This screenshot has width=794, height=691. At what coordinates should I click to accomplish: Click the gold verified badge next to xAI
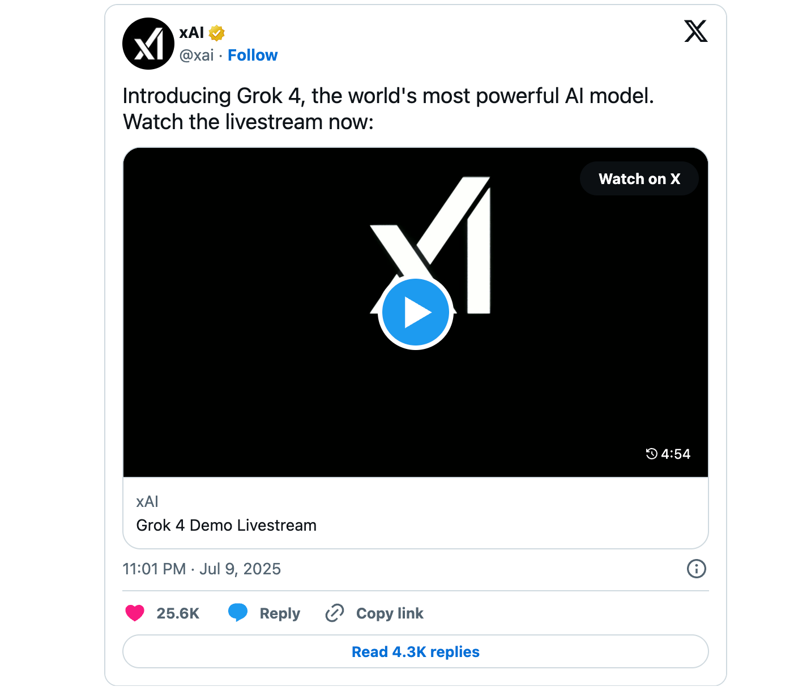click(216, 33)
